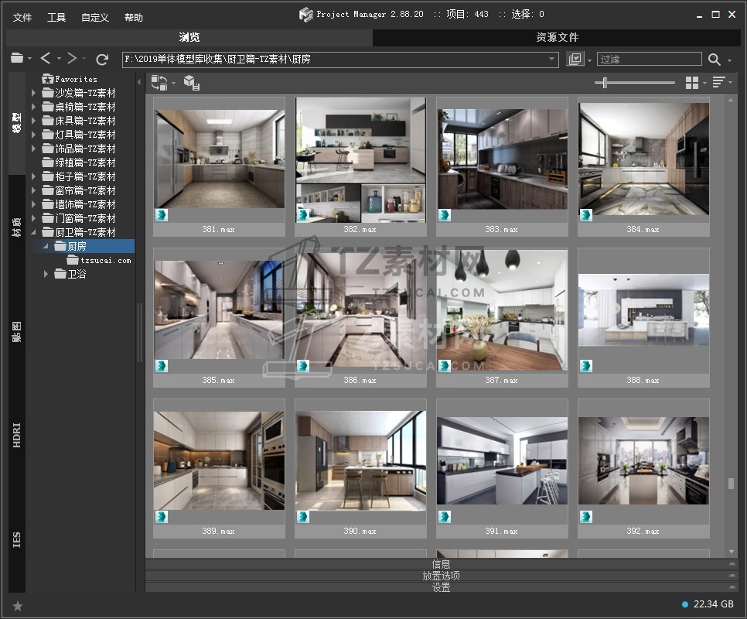Click the refresh icon in navigation bar
This screenshot has height=619, width=747.
tap(102, 59)
